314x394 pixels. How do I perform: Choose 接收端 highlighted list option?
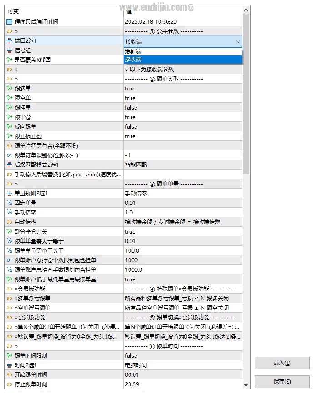pyautogui.click(x=183, y=60)
